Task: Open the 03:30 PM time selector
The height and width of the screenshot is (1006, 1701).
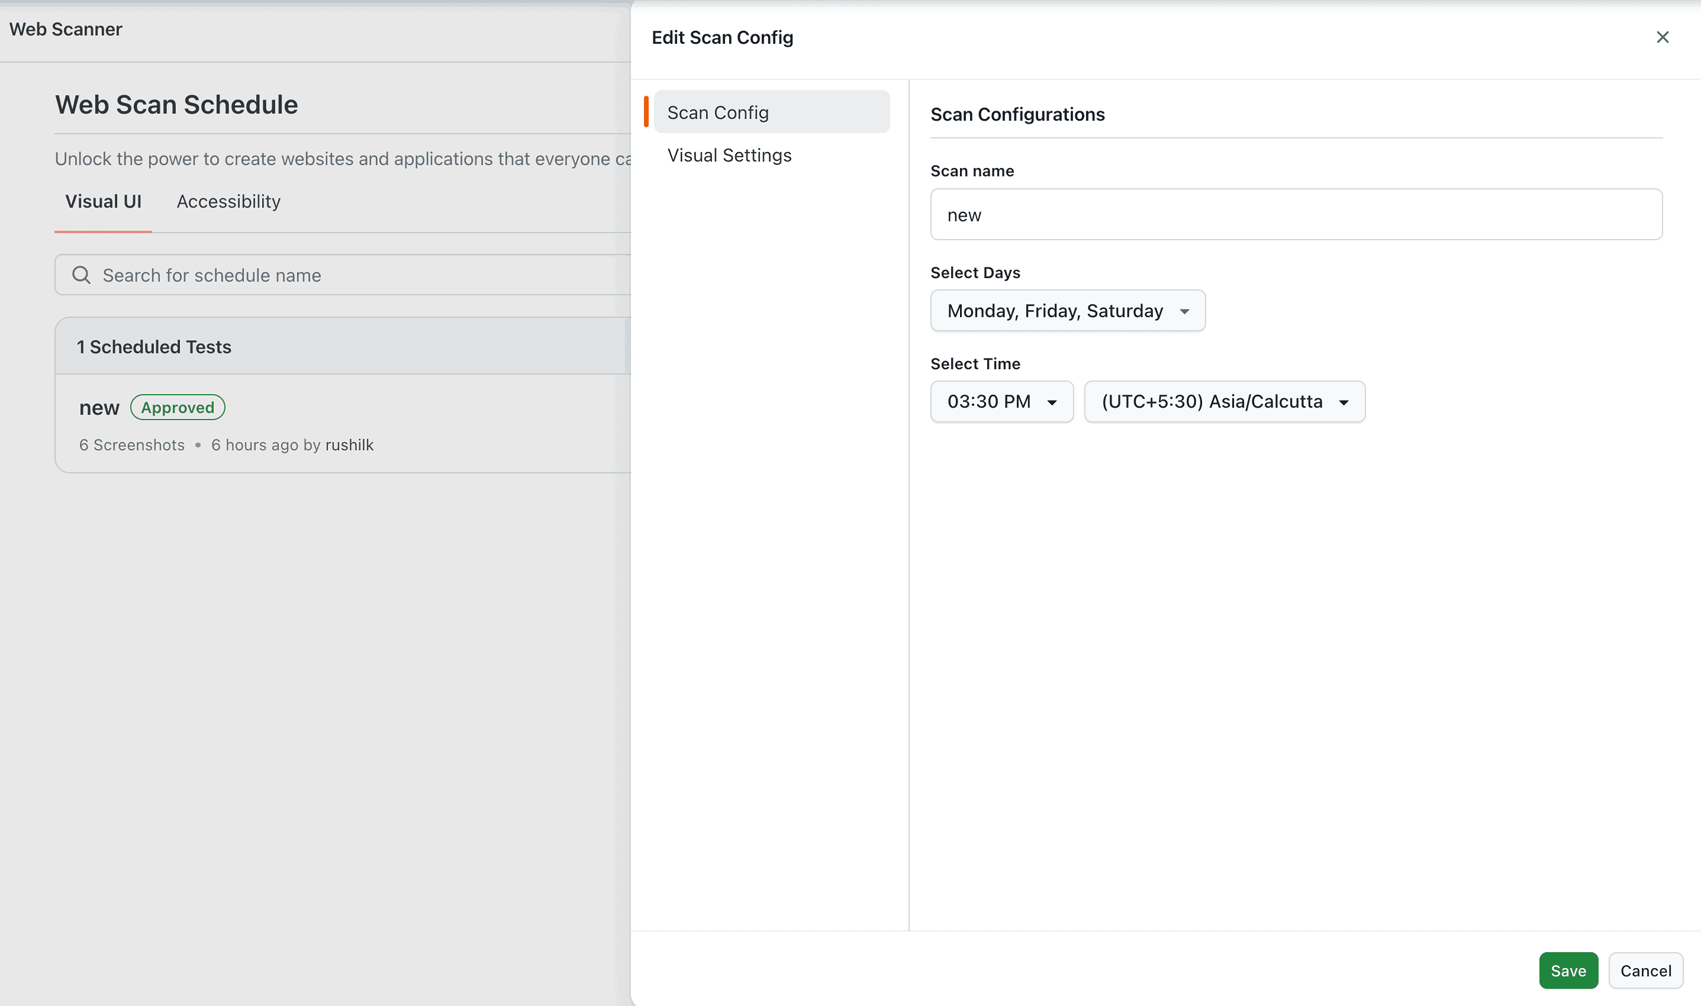Action: pos(1001,401)
